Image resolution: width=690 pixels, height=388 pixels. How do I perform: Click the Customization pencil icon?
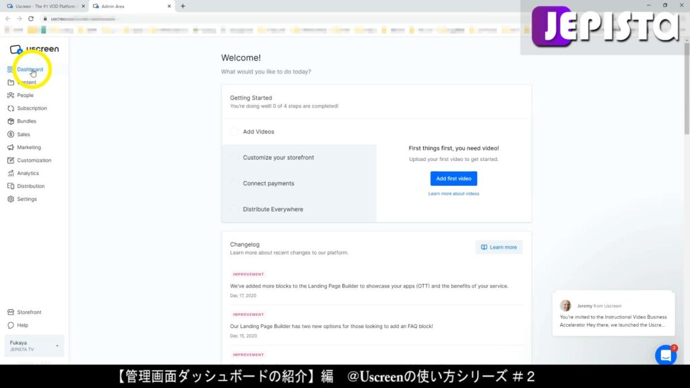click(x=11, y=160)
